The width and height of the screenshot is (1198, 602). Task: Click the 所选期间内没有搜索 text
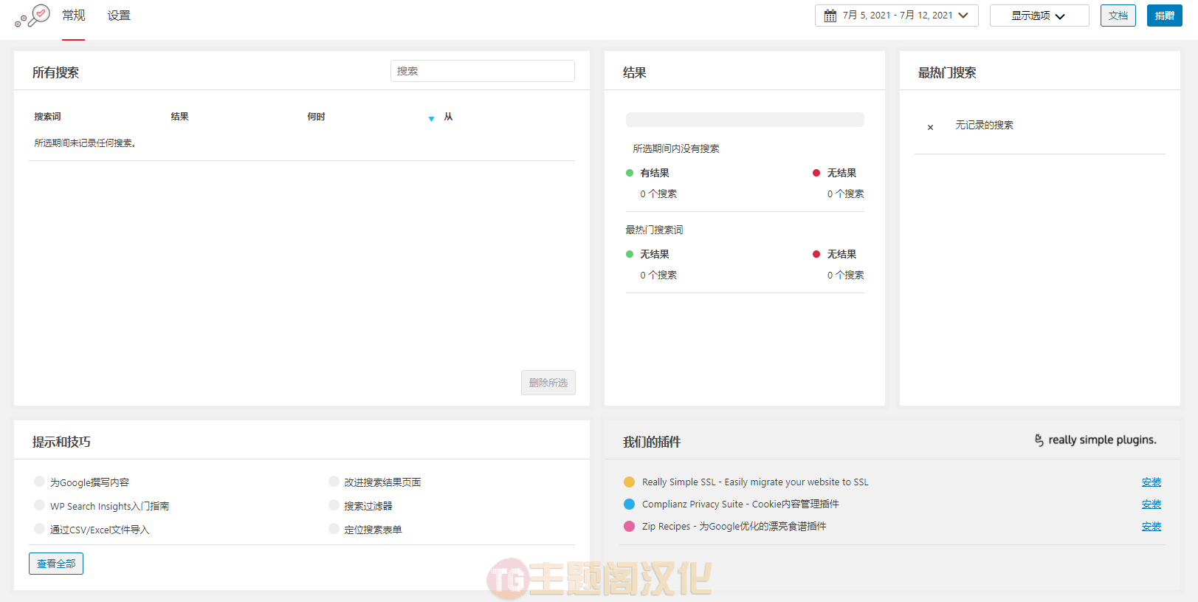pos(676,148)
